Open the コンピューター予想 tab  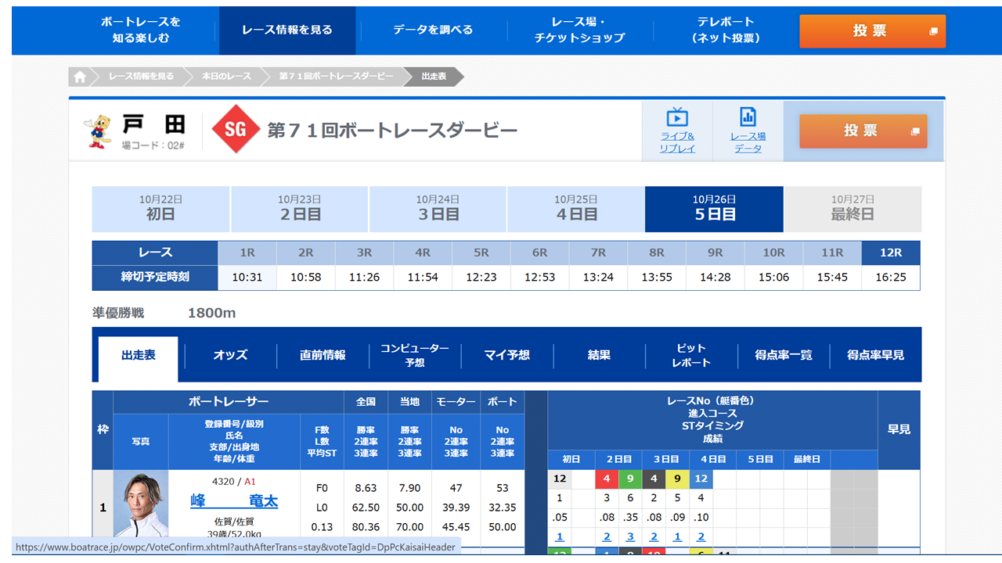click(x=415, y=355)
